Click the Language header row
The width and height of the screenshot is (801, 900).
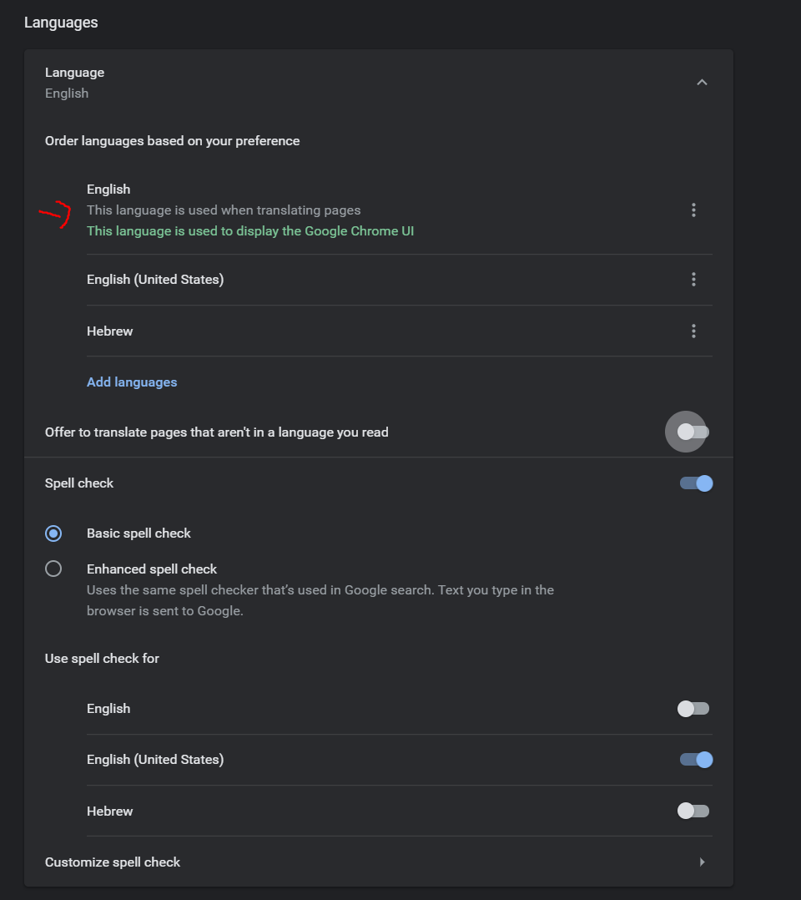click(379, 83)
